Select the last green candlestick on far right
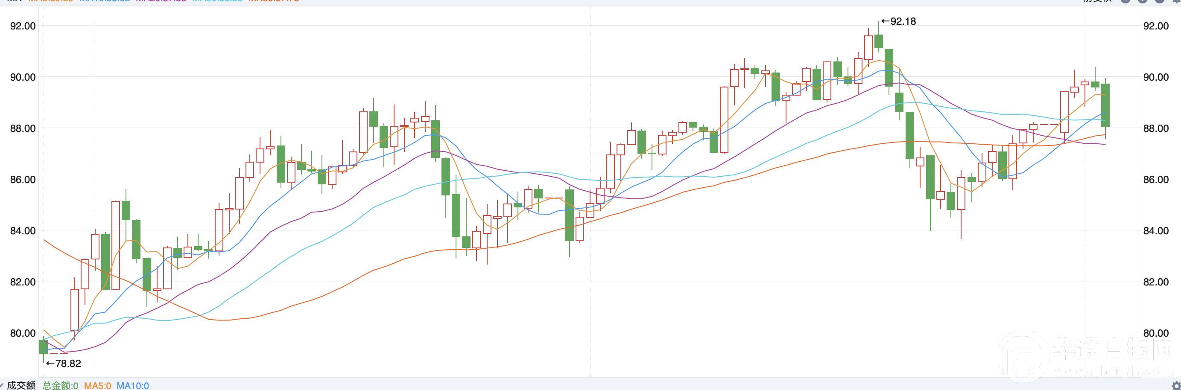 [1105, 105]
